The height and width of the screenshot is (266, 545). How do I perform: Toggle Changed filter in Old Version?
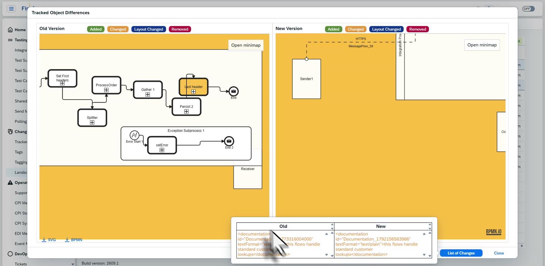pos(118,29)
